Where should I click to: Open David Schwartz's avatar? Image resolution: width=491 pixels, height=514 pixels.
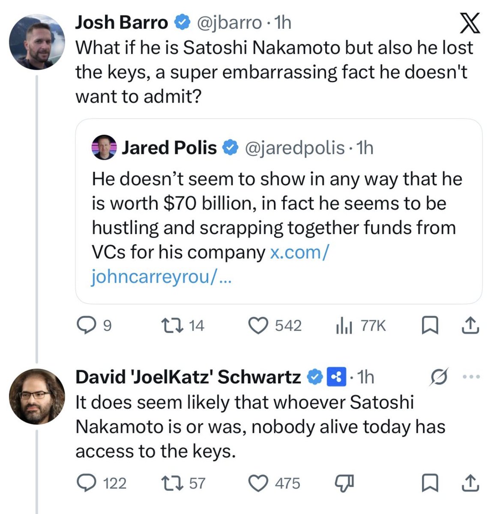37,396
